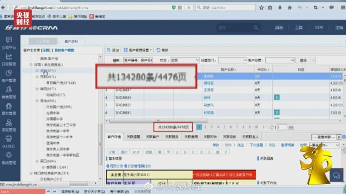Click the browser home icon
The height and width of the screenshot is (194, 346).
click(x=290, y=7)
